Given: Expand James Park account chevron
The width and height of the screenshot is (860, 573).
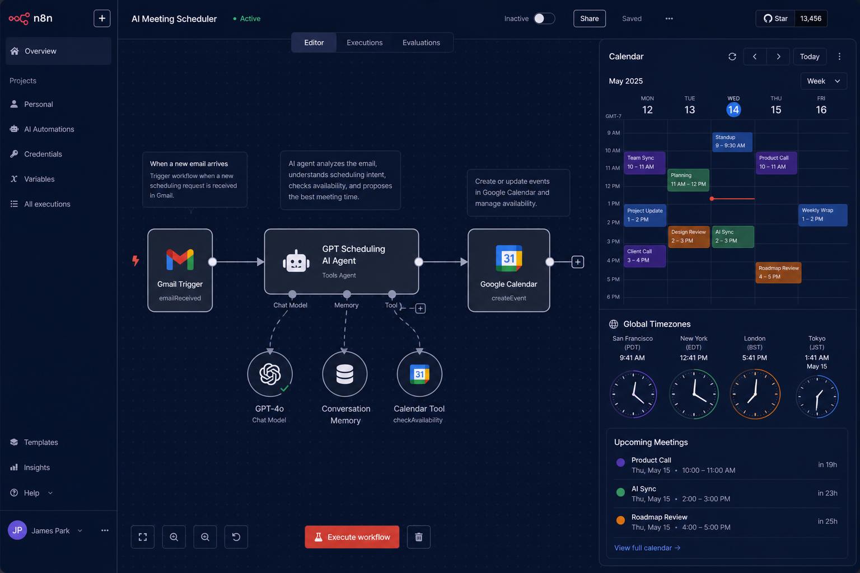Looking at the screenshot, I should (x=80, y=530).
